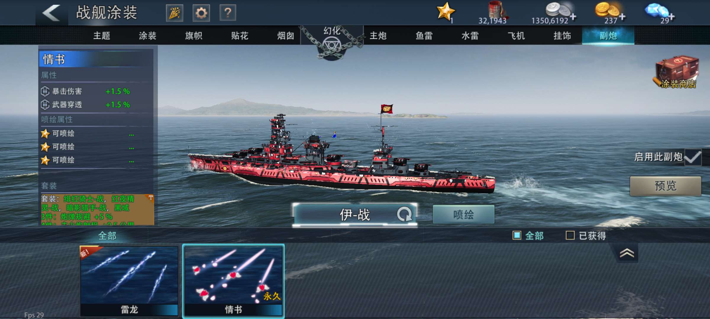Click the gold star rank icon
Viewport: 710px width, 319px height.
point(445,12)
